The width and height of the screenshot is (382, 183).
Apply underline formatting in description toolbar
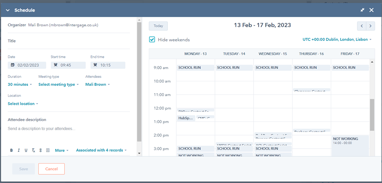coord(26,151)
